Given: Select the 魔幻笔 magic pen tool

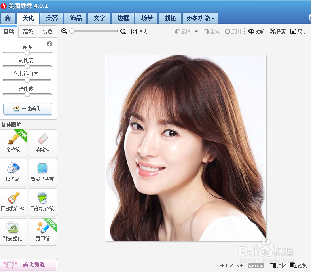Looking at the screenshot, I should (43, 232).
